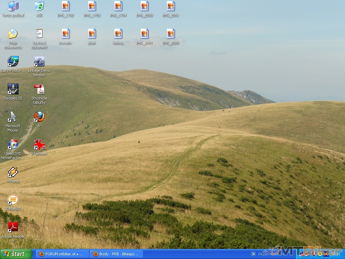Viewport: 345px width, 259px height.
Task: Switch to FORUM.mtbiker.sk taskbar window
Action: (x=62, y=254)
